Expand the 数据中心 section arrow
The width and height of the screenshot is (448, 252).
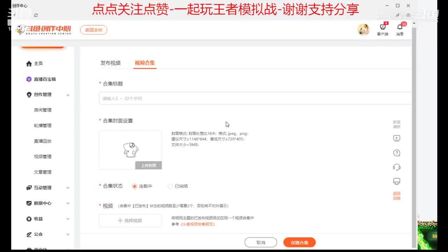tap(68, 203)
